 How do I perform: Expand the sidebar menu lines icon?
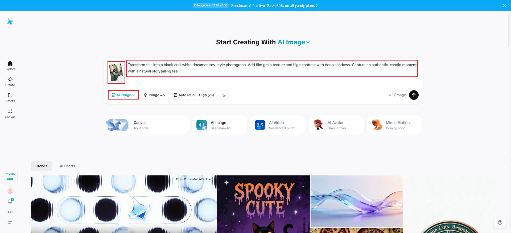(x=10, y=223)
